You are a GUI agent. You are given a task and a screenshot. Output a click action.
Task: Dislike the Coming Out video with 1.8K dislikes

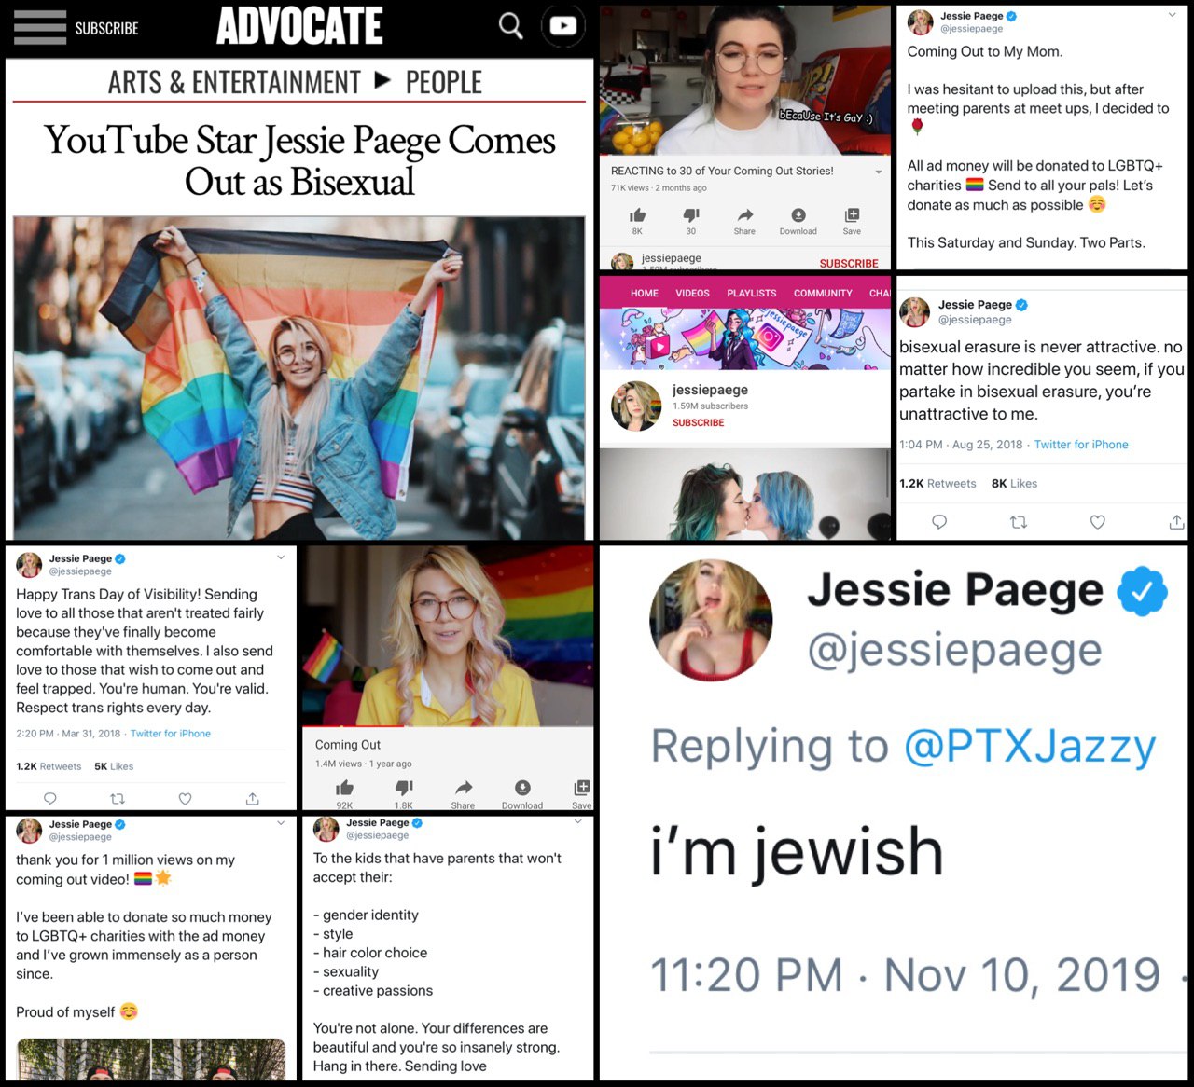[x=404, y=788]
